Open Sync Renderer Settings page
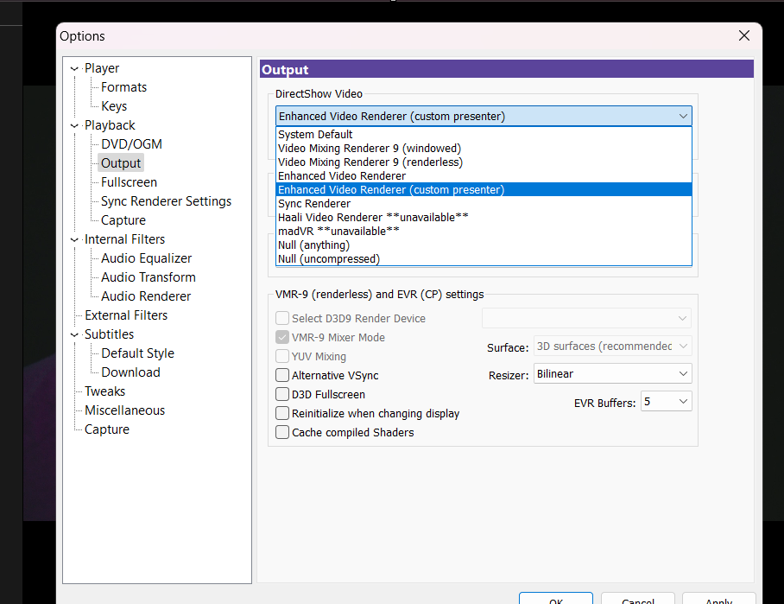Screen dimensions: 784x604 (x=166, y=201)
